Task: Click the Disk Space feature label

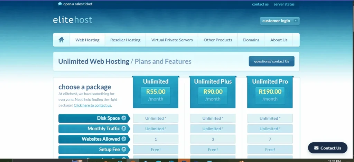Action: coord(94,118)
